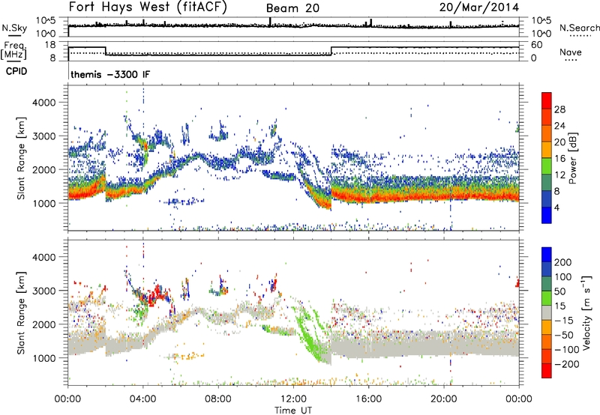Click the -200 tick on Velocity colorbar

[566, 364]
